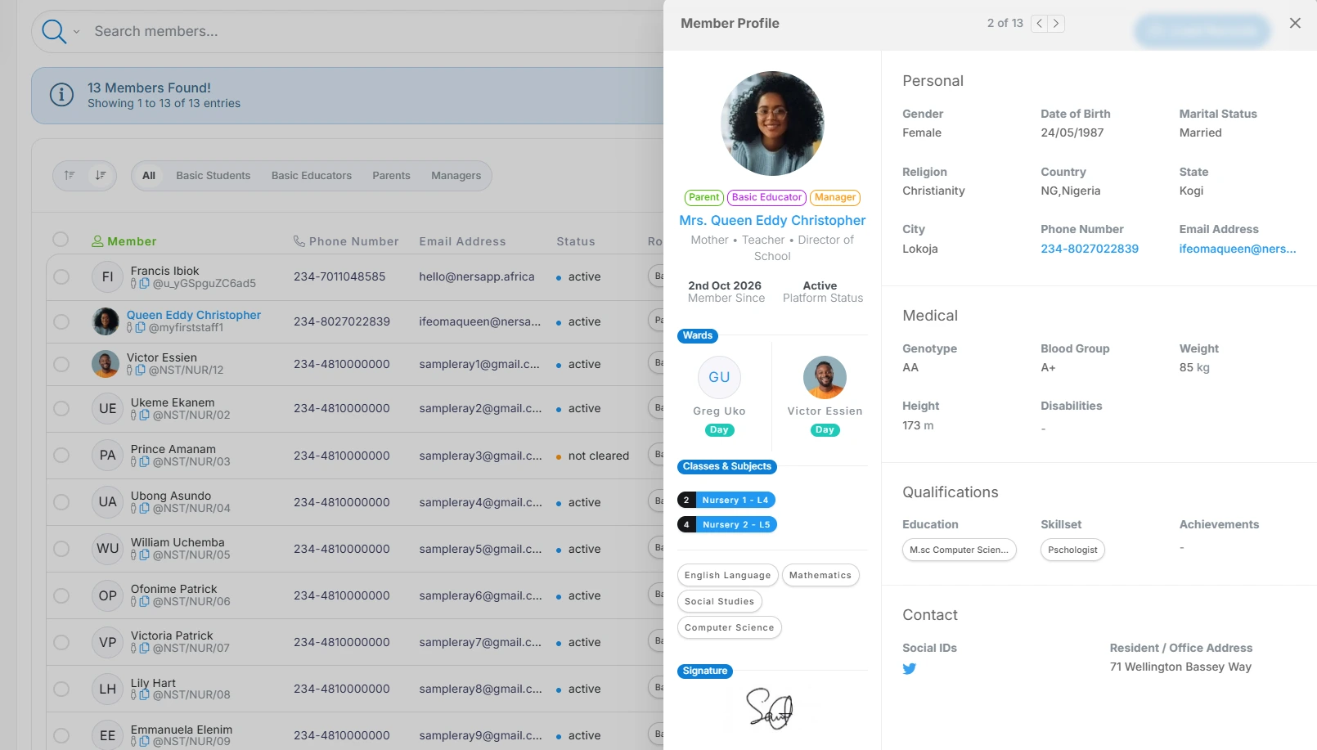
Task: Switch to Basic Students tab
Action: 214,175
